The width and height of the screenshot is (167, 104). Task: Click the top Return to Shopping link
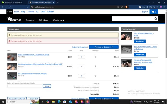(x=79, y=47)
